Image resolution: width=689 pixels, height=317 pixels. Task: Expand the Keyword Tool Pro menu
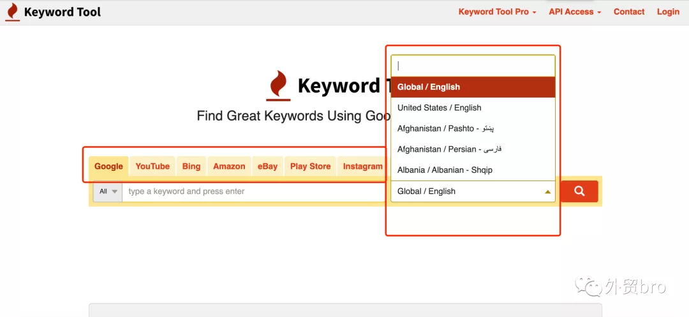(x=498, y=12)
